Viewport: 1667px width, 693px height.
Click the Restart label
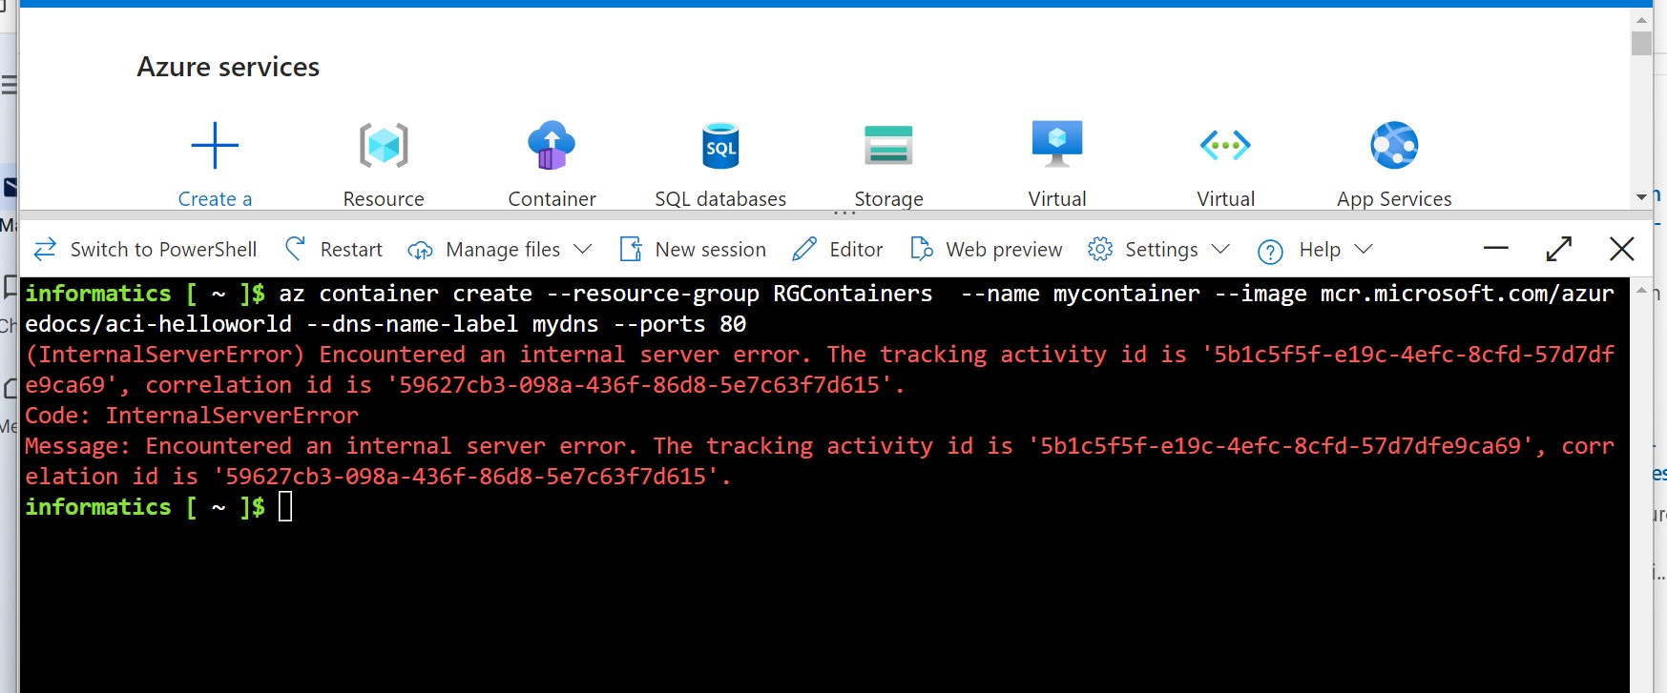351,250
